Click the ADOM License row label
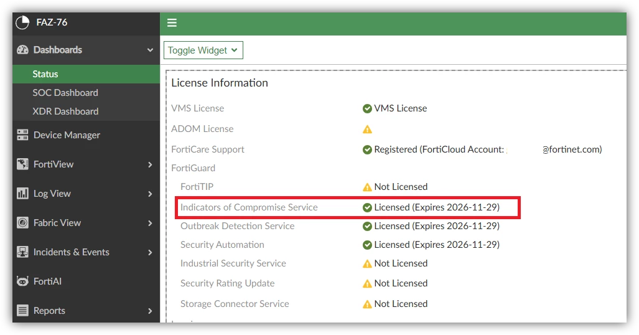This screenshot has height=335, width=639. coord(203,129)
